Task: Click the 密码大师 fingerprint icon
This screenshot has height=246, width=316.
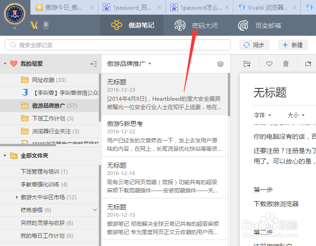Action: [180, 25]
